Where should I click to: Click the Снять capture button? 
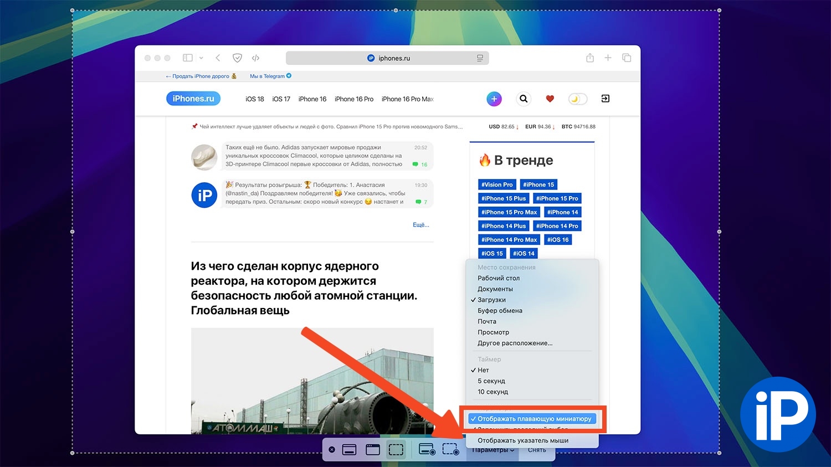click(537, 450)
